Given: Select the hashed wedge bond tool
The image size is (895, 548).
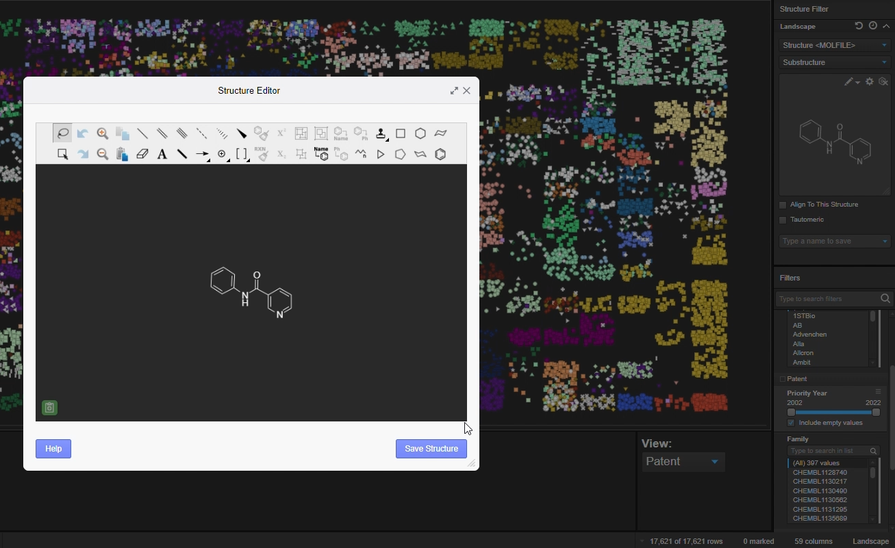Looking at the screenshot, I should click(x=222, y=133).
